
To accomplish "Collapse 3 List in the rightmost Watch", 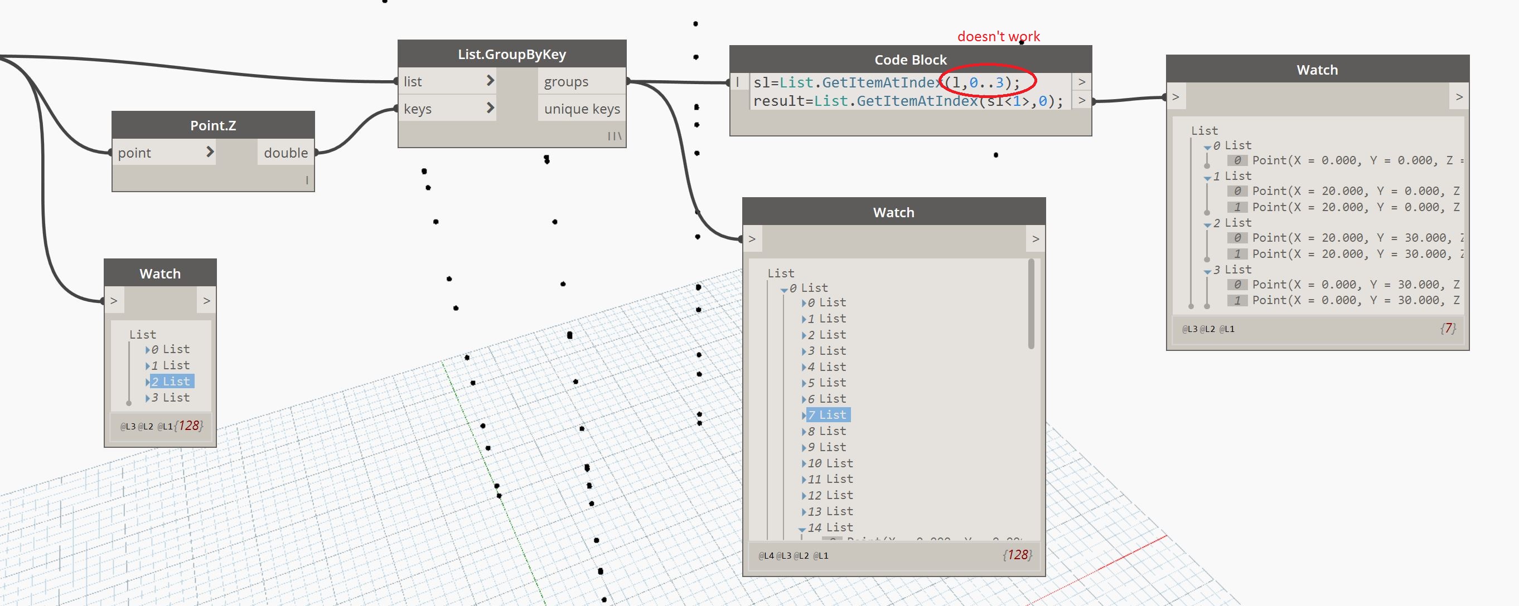I will 1207,271.
